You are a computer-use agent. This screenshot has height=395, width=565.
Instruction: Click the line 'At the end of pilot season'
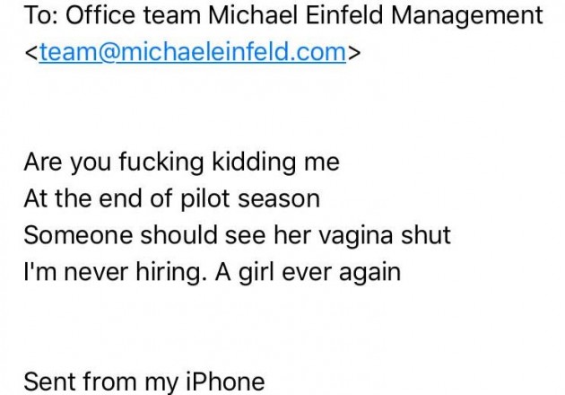point(172,199)
